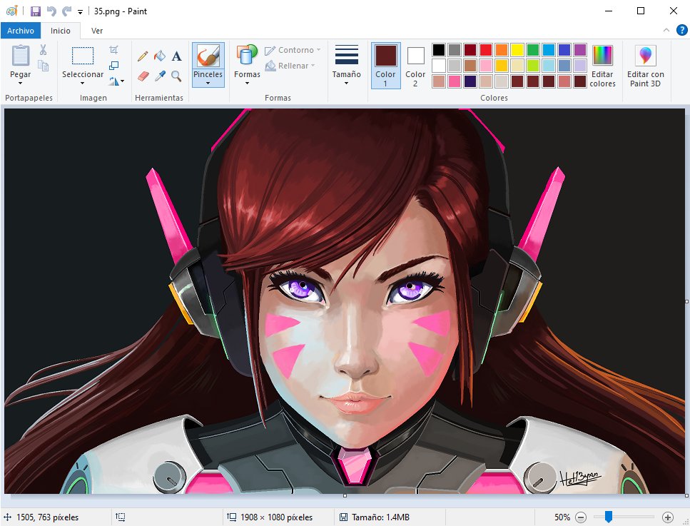Pick the pink swatch in second row
The width and height of the screenshot is (690, 526).
click(x=486, y=66)
